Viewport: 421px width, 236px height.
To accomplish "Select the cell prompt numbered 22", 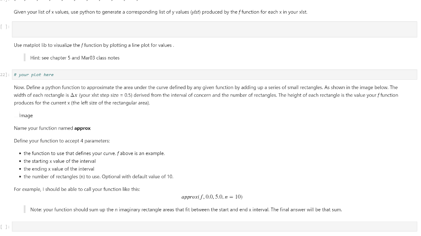I will [x=6, y=74].
